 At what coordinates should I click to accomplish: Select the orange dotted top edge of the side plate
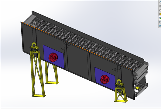(x=77, y=46)
